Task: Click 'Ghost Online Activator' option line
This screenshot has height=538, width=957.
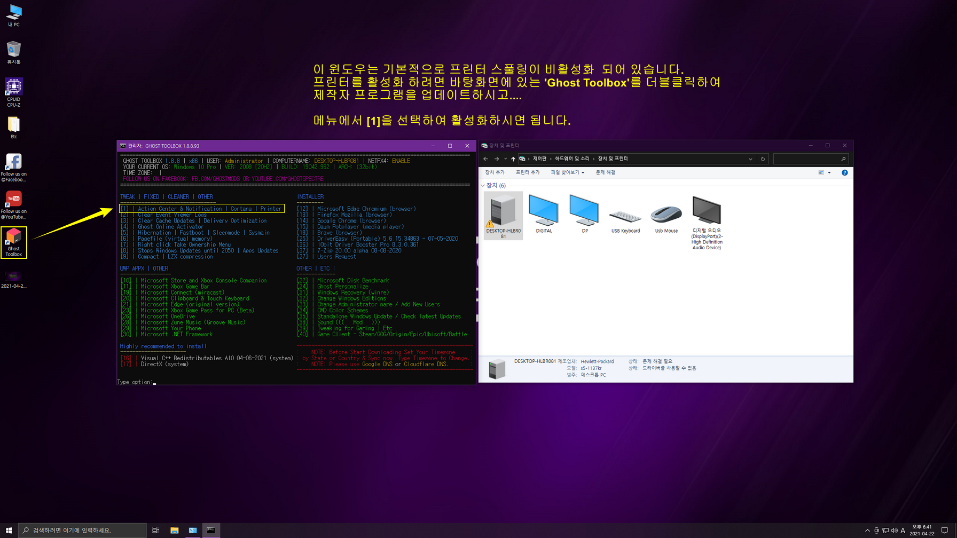Action: 162,227
